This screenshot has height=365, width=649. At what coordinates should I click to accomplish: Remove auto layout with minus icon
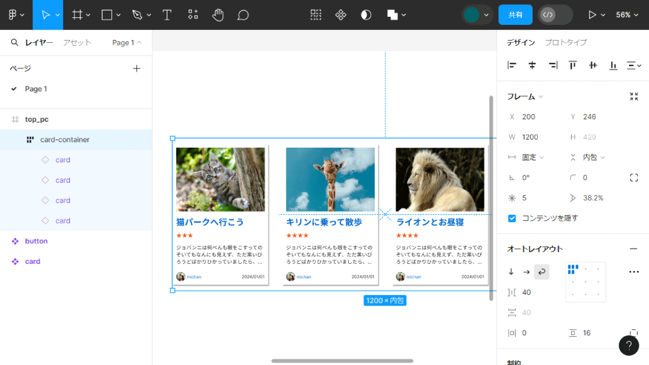point(634,249)
